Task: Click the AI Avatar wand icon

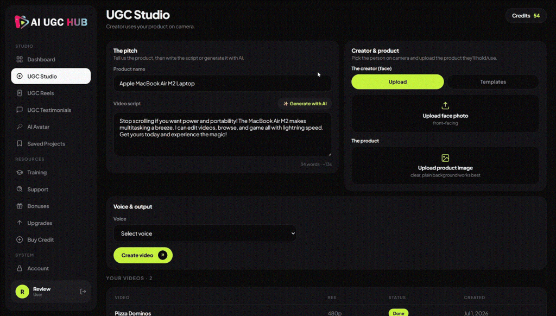Action: (x=20, y=127)
